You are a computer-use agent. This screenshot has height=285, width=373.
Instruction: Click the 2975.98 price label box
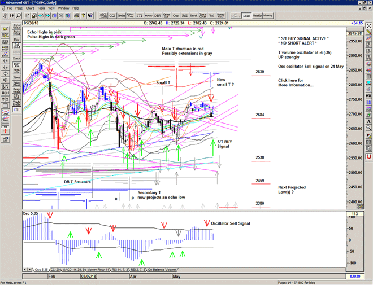pyautogui.click(x=355, y=33)
